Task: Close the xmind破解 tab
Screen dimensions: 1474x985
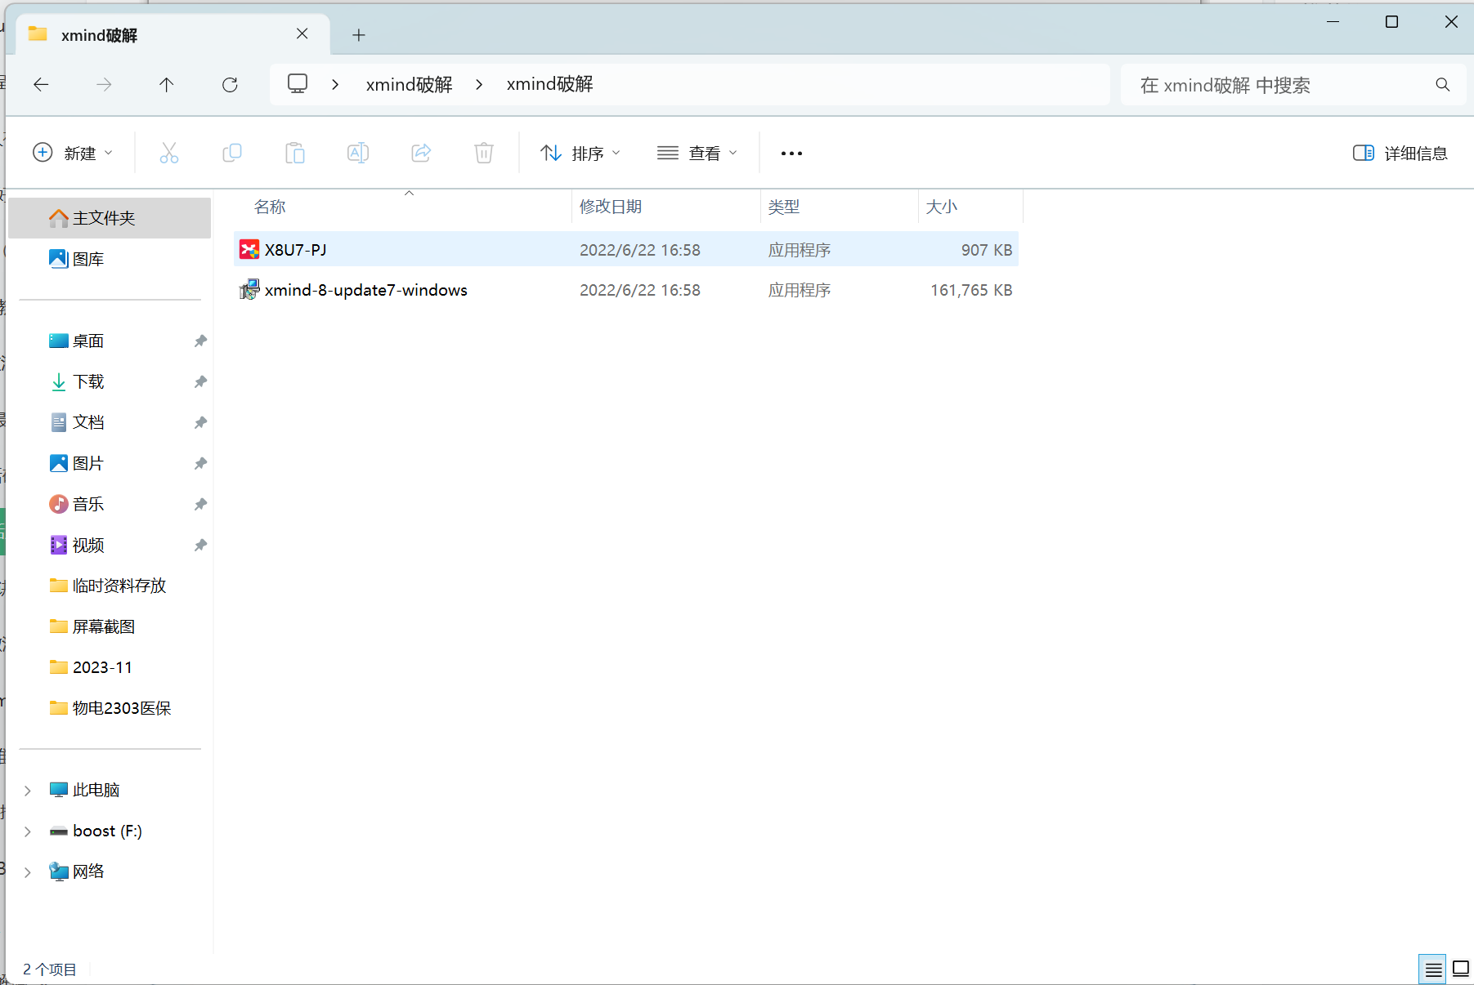Action: pos(302,34)
